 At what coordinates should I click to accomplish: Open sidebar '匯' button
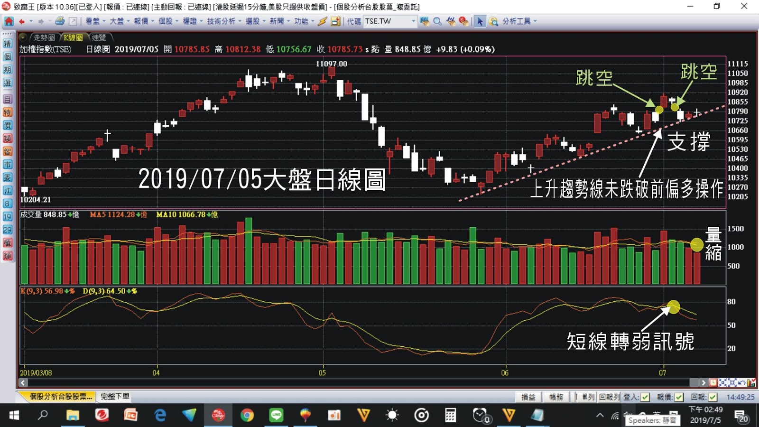7,191
